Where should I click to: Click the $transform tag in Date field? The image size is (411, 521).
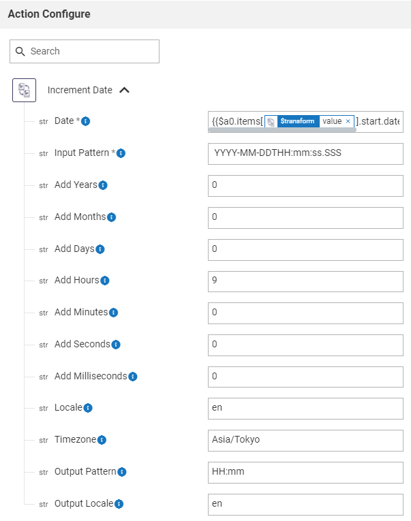click(x=296, y=121)
